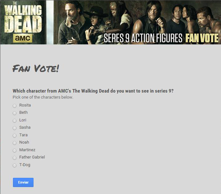Click the Father Gabriel label text

coord(32,157)
